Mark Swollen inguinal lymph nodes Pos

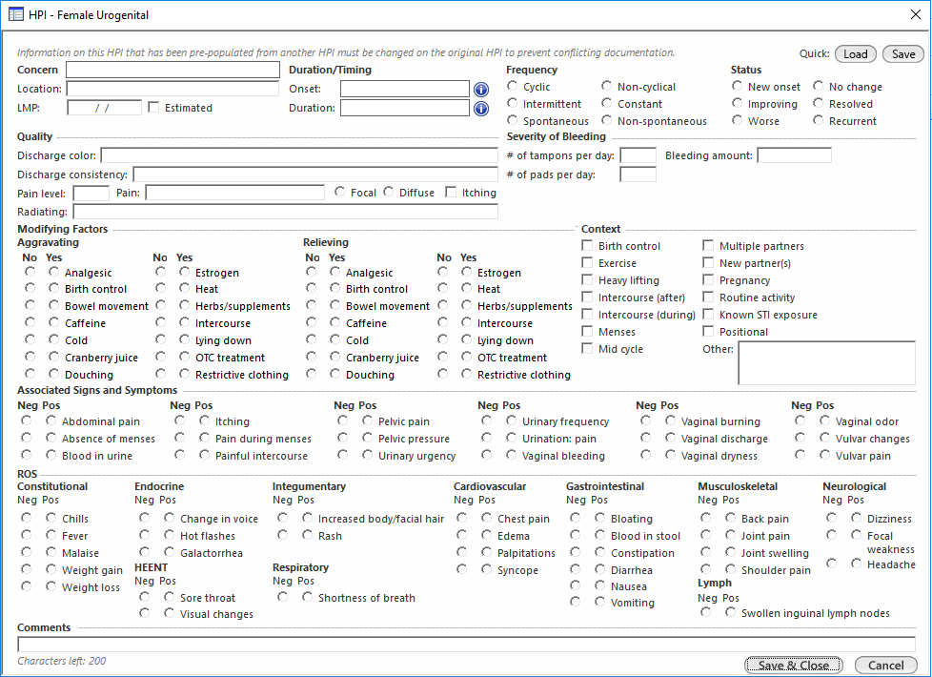(731, 612)
